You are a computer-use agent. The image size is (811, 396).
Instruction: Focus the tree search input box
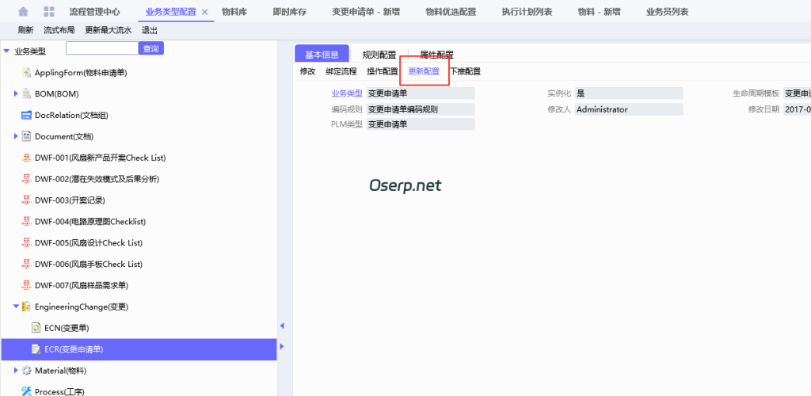pyautogui.click(x=102, y=48)
